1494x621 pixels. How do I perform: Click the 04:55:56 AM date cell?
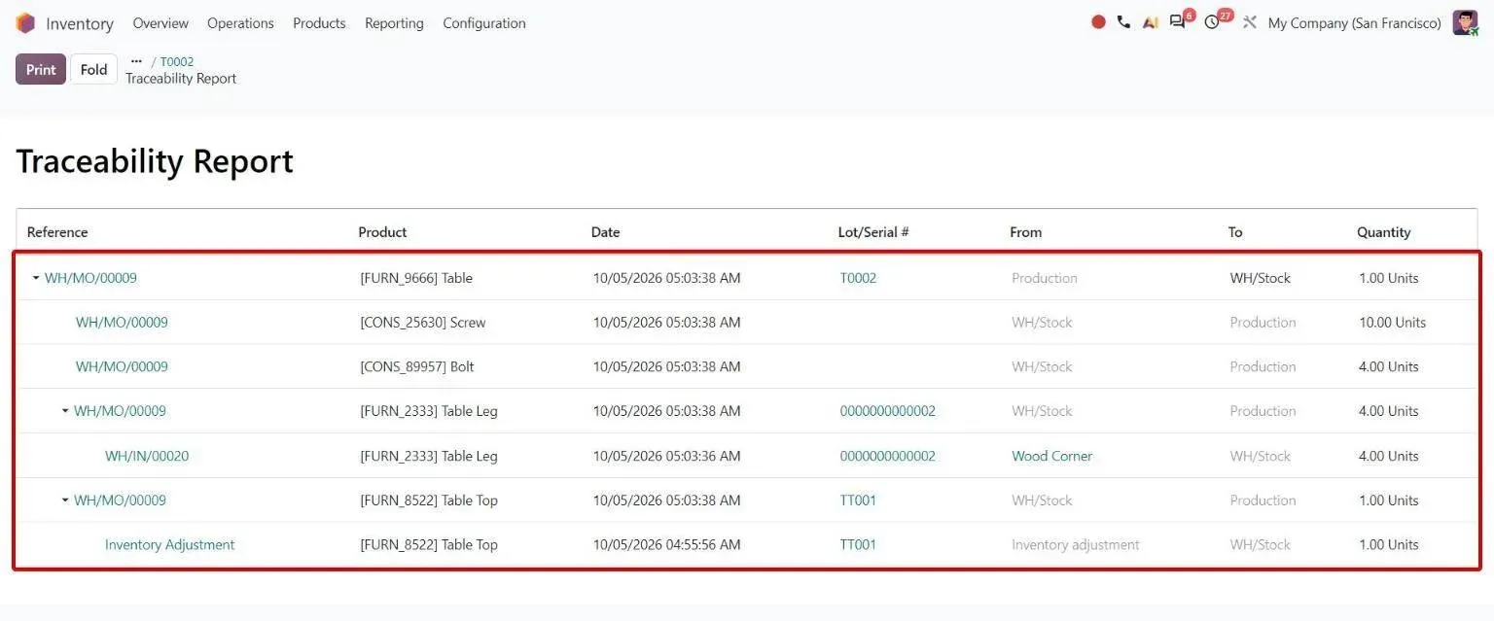pyautogui.click(x=667, y=545)
